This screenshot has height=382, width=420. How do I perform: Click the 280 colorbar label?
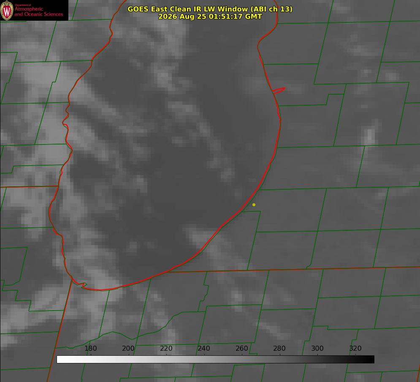pyautogui.click(x=279, y=348)
